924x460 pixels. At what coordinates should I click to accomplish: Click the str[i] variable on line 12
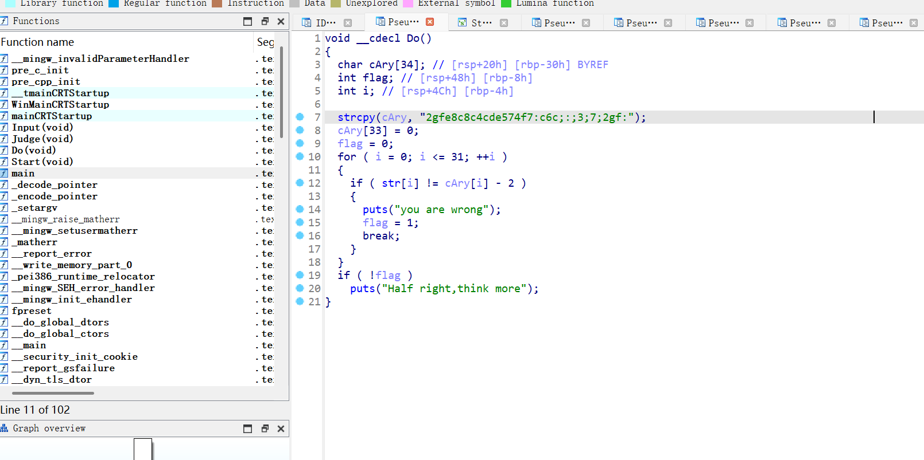point(401,183)
